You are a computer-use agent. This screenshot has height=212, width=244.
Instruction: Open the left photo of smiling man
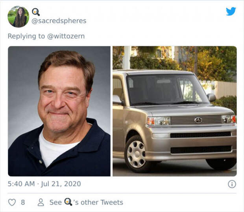(59, 111)
